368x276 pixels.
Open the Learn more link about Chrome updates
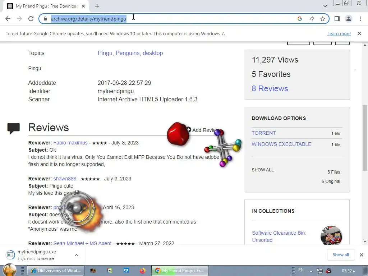[339, 33]
